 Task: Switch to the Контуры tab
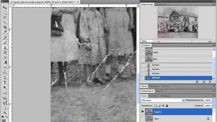tap(165, 96)
